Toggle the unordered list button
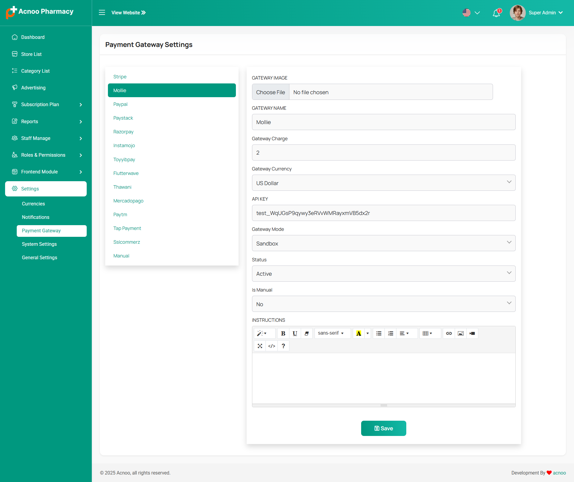Viewport: 574px width, 482px height. (379, 333)
